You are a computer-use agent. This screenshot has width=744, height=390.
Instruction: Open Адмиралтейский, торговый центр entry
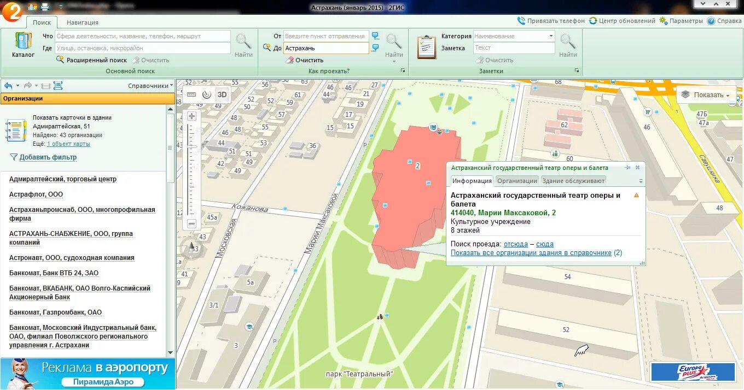(x=63, y=179)
